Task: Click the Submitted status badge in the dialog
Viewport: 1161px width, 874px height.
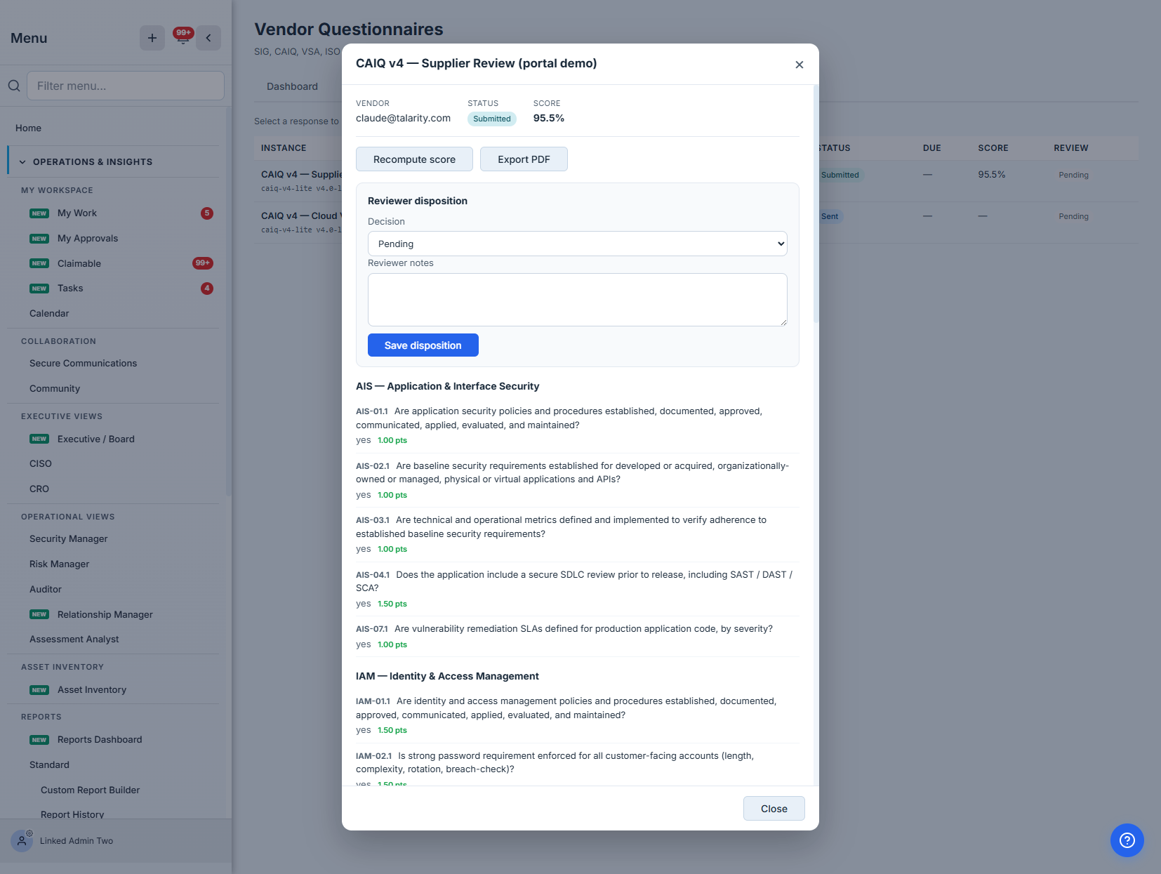Action: coord(492,119)
